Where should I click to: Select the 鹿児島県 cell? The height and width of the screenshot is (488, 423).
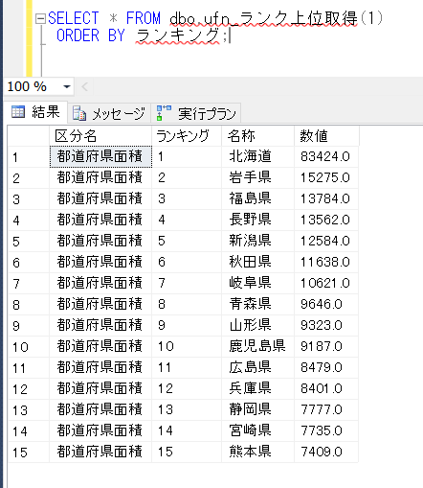pyautogui.click(x=257, y=346)
